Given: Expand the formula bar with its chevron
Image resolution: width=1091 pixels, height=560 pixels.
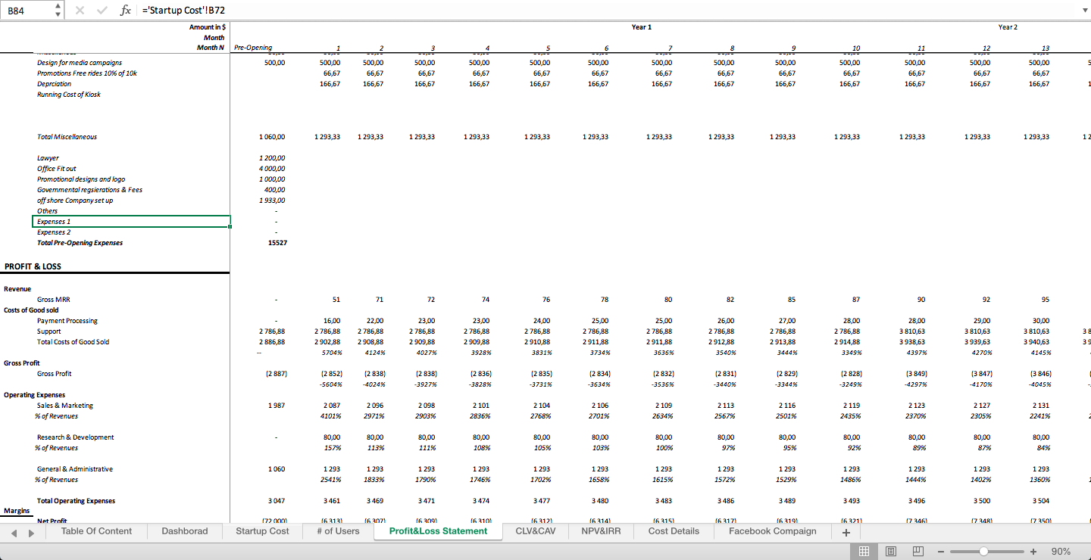Looking at the screenshot, I should (1083, 11).
